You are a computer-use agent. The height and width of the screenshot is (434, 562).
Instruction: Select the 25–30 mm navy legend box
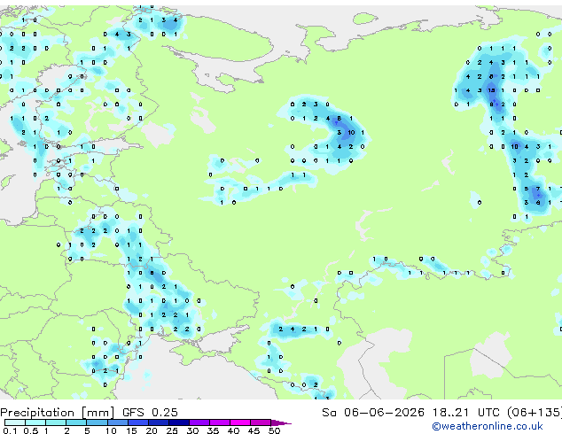(x=178, y=422)
